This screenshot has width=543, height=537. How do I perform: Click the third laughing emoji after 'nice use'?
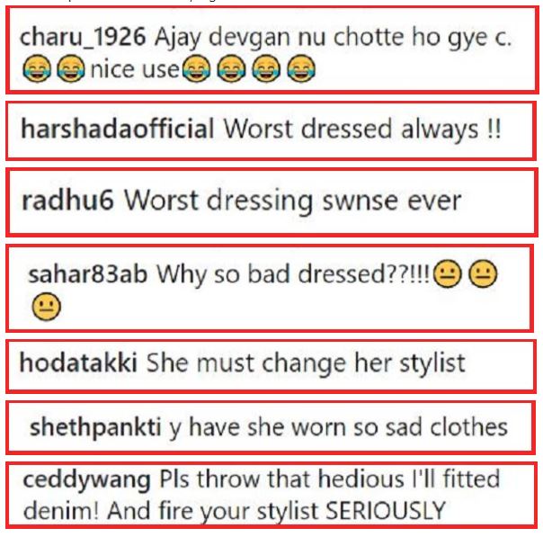pyautogui.click(x=266, y=68)
